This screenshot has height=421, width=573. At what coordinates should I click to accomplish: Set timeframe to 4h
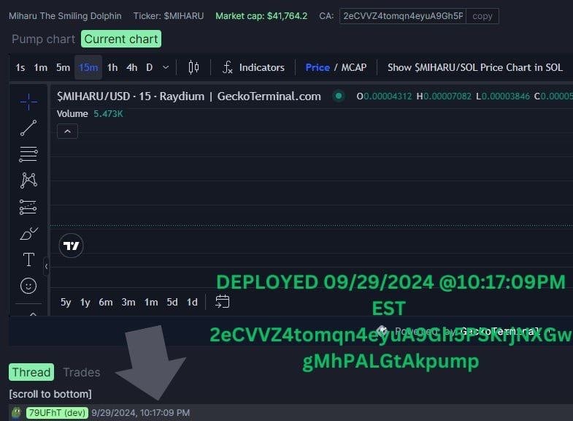pos(131,68)
